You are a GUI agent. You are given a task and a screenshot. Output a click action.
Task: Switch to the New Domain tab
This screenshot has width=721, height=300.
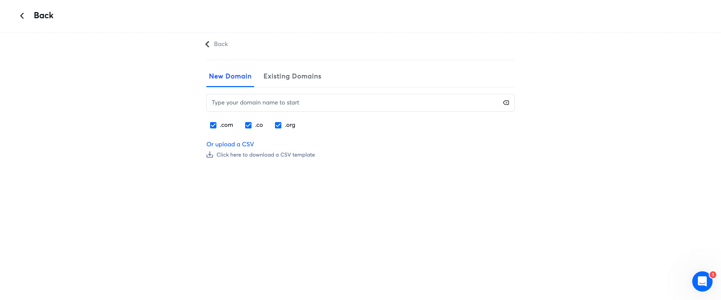coord(230,76)
